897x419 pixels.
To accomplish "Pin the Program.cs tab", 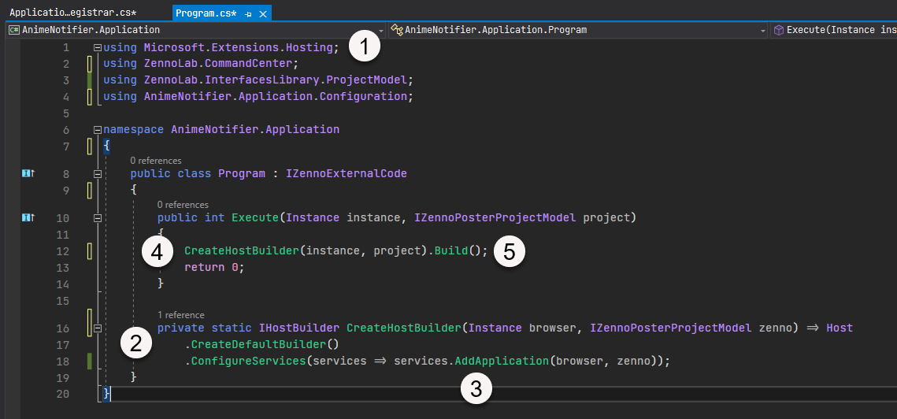I will coord(248,14).
